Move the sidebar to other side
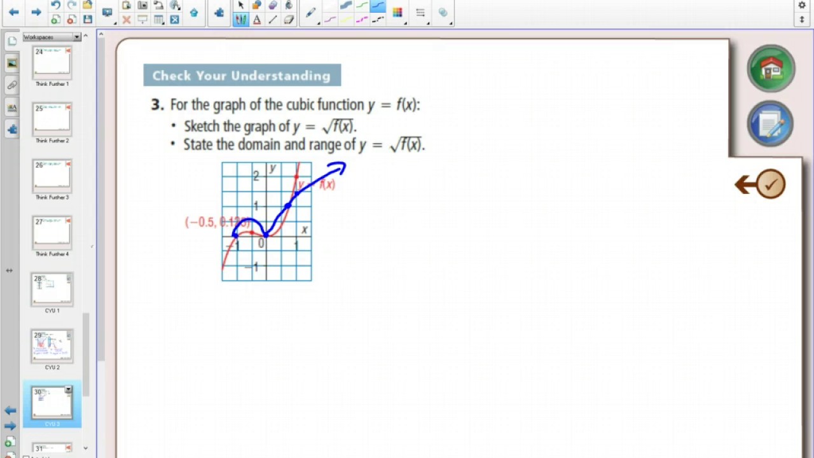Image resolution: width=814 pixels, height=458 pixels. pyautogui.click(x=10, y=270)
